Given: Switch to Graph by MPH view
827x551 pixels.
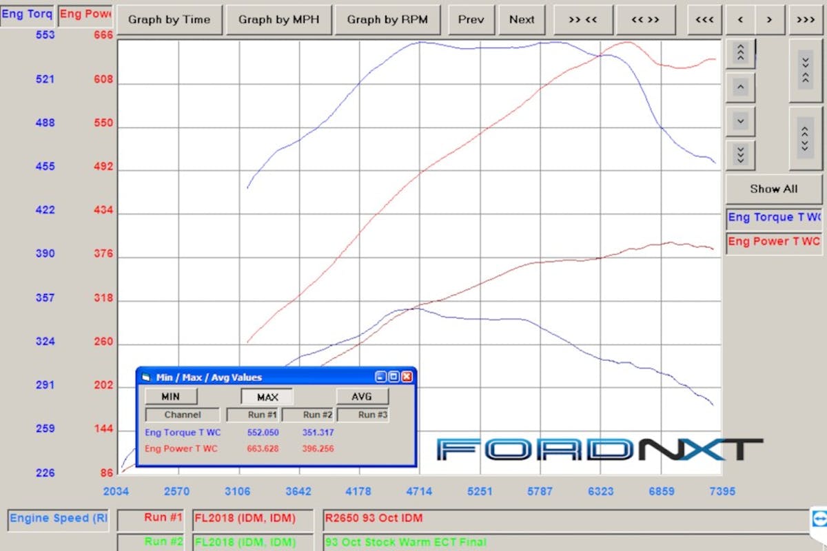Looking at the screenshot, I should [x=278, y=20].
